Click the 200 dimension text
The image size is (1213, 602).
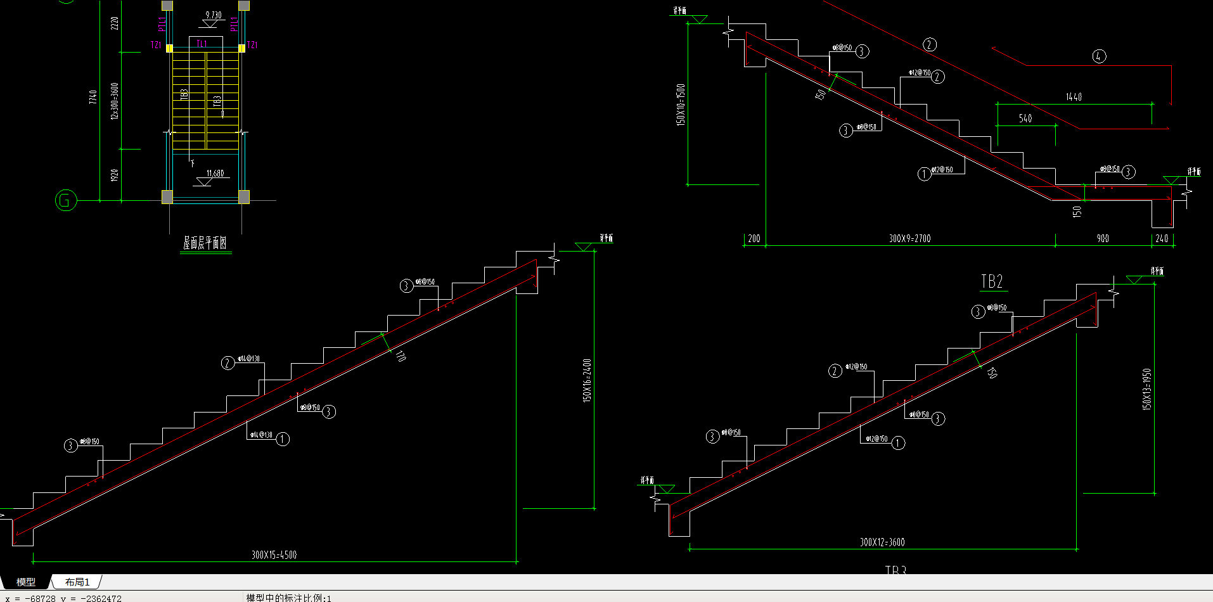click(754, 238)
